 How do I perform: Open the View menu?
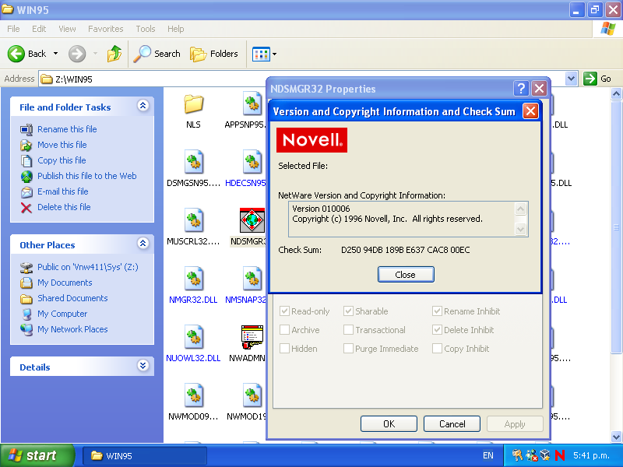point(67,29)
